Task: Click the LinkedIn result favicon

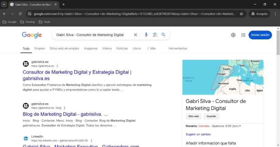Action: [x=26, y=139]
